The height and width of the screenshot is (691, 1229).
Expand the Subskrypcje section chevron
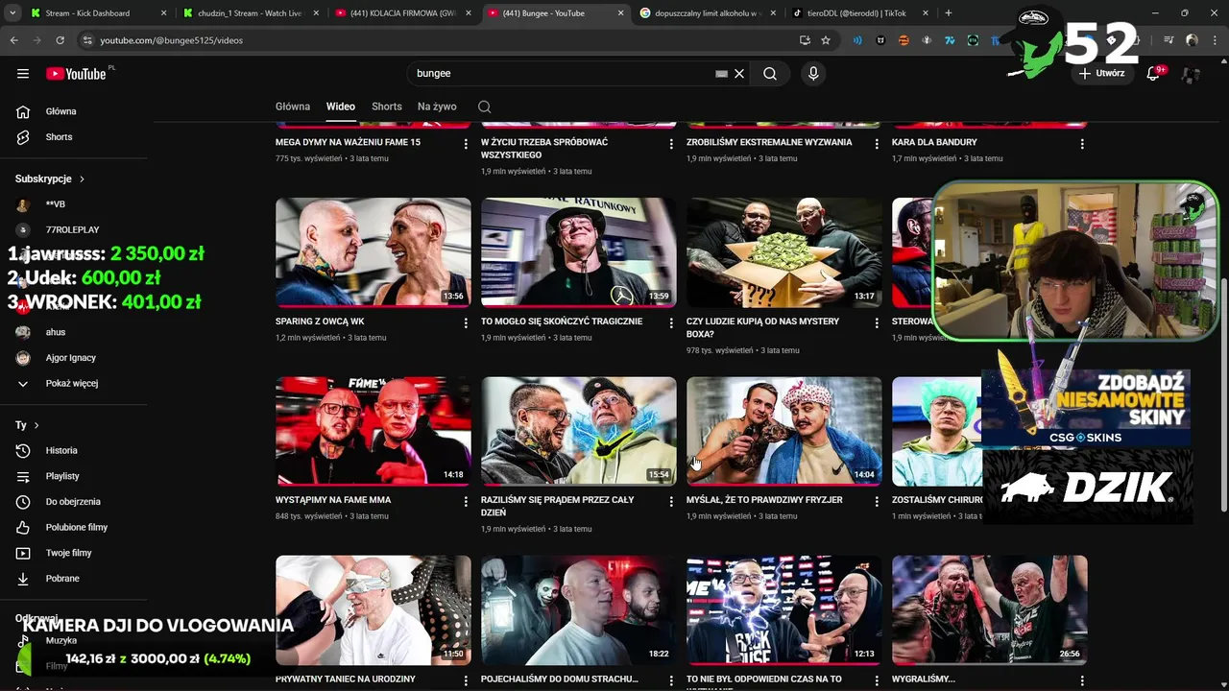pos(82,179)
